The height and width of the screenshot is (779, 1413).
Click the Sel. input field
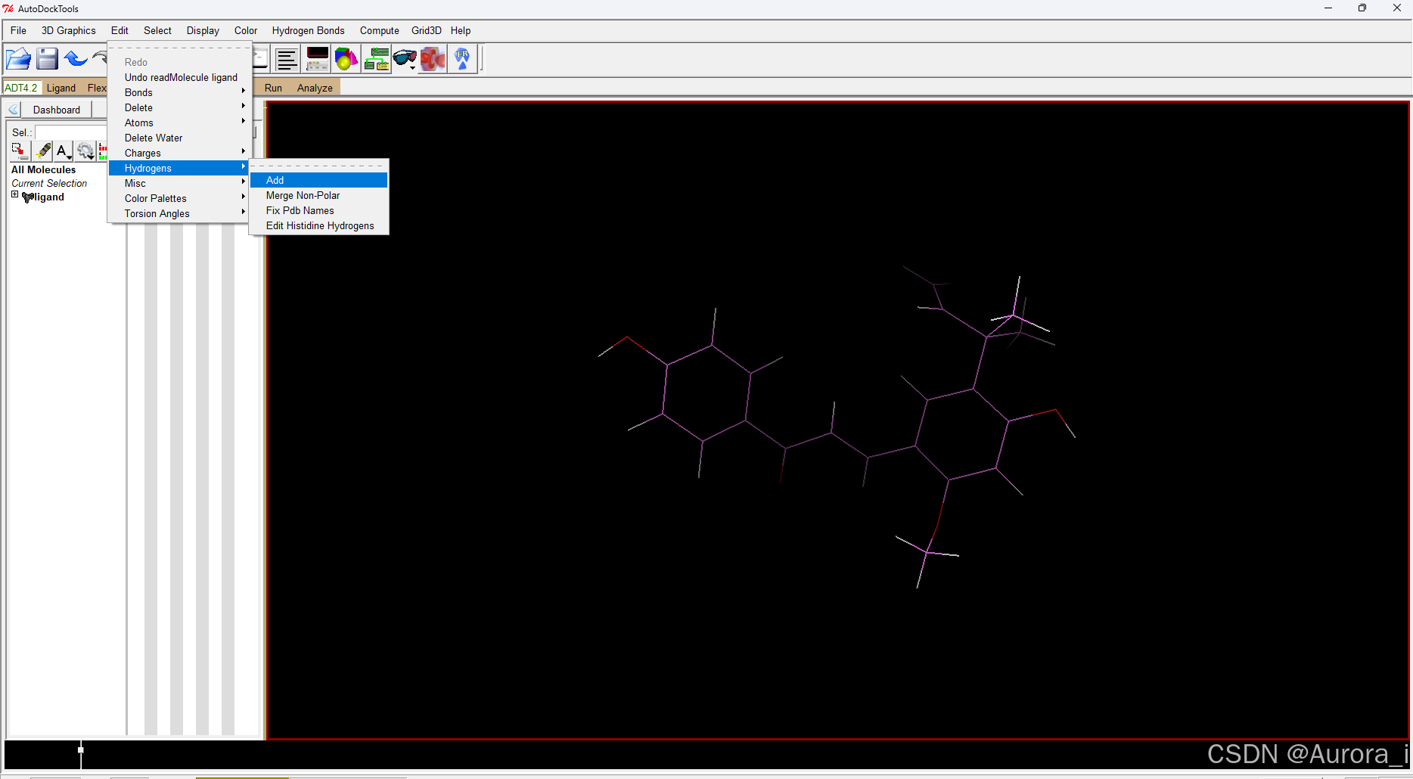[x=71, y=132]
